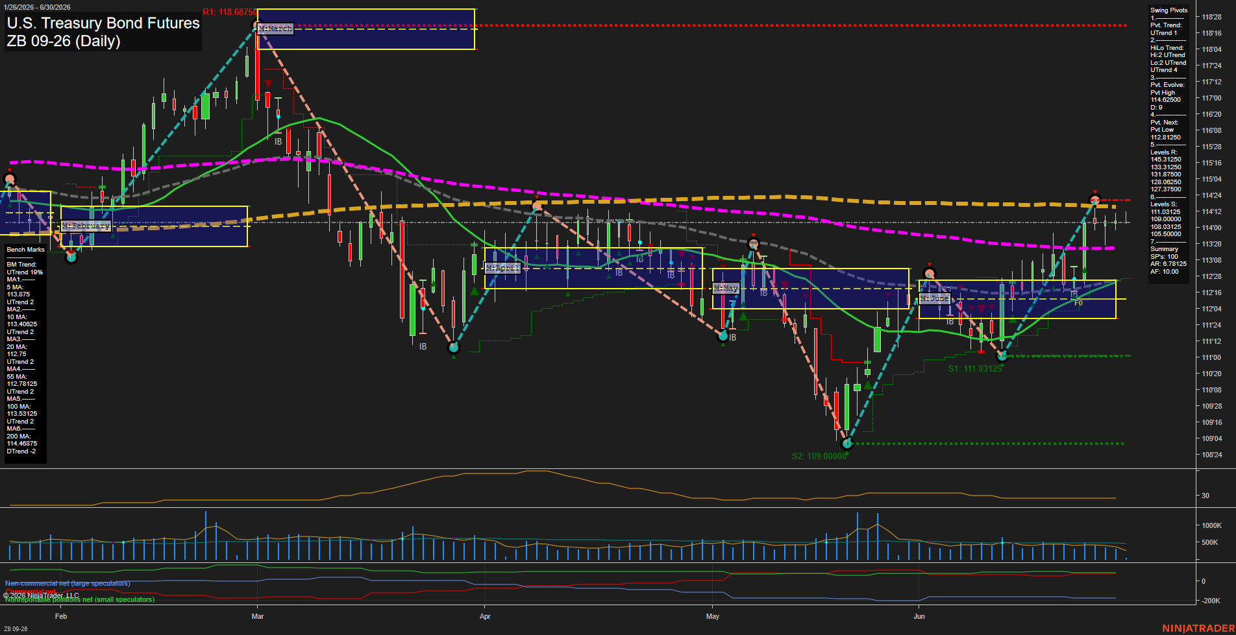Viewport: 1236px width, 635px height.
Task: Click the 108'24 price axis label
Action: pos(1211,455)
